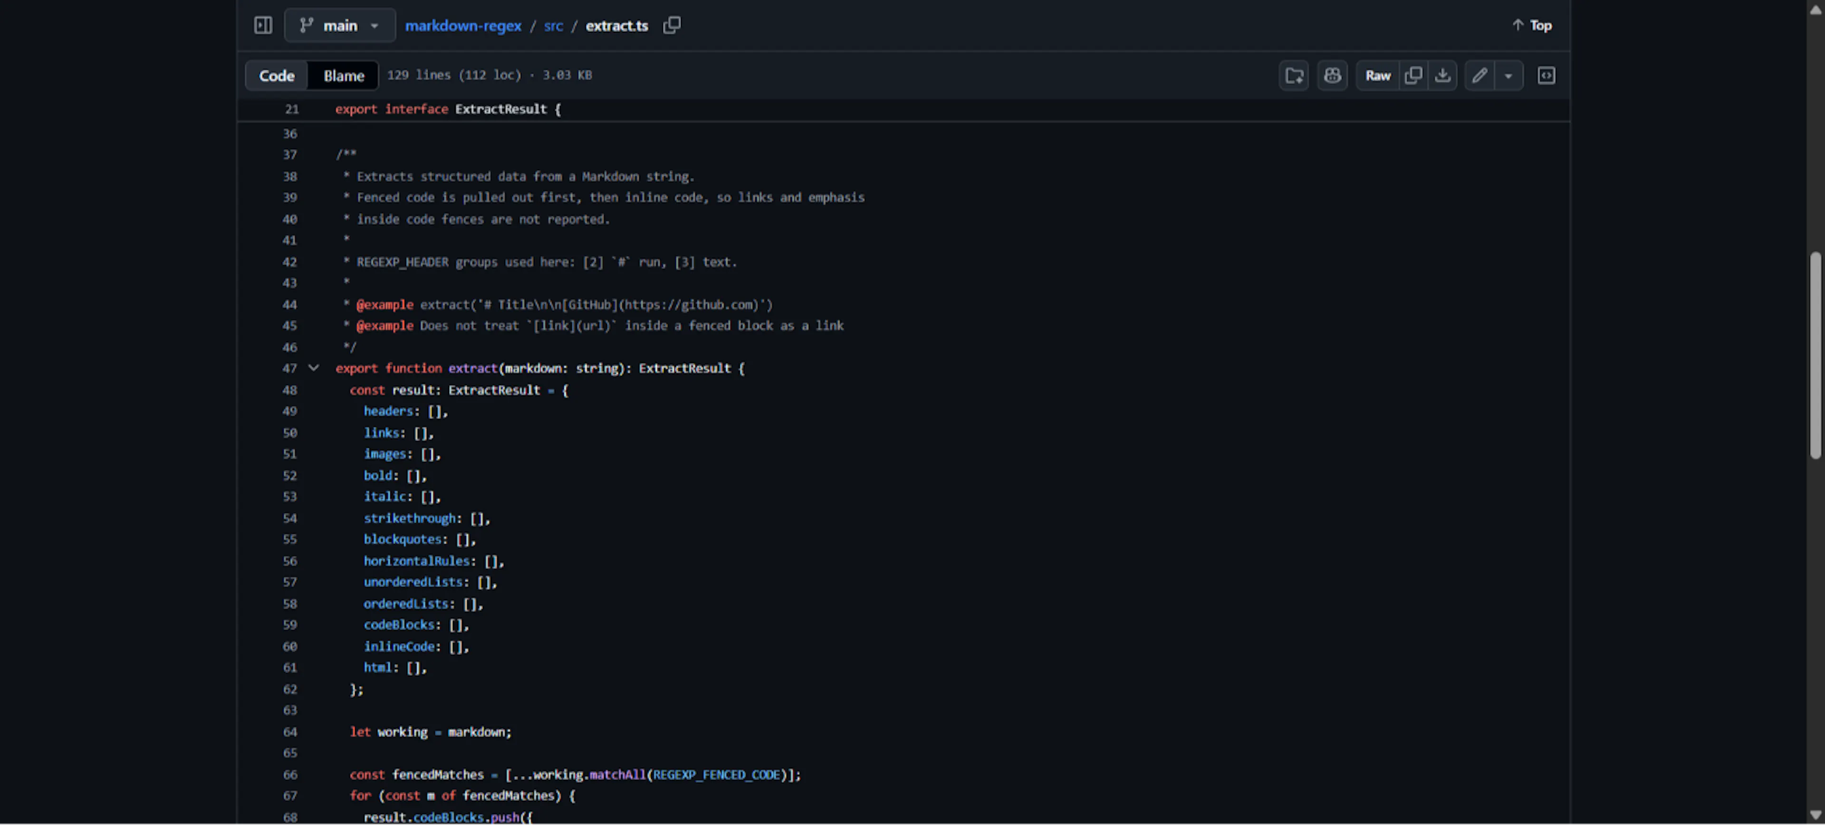Click the unorderedLists property
This screenshot has height=825, width=1825.
pyautogui.click(x=413, y=582)
